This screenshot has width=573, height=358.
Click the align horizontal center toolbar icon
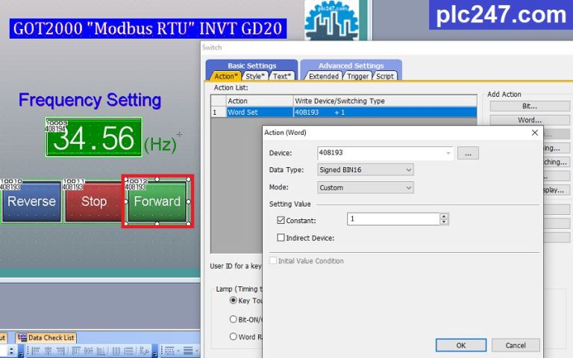click(x=48, y=351)
